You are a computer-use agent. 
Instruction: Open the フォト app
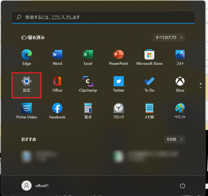tap(180, 57)
